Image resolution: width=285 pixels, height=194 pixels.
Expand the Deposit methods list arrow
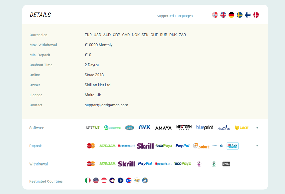coord(257,146)
